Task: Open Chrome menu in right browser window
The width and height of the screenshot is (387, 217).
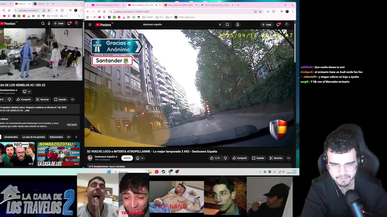Action: [x=292, y=11]
